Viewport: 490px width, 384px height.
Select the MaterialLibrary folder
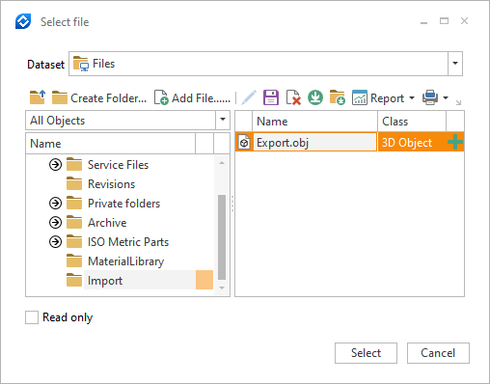(x=125, y=261)
